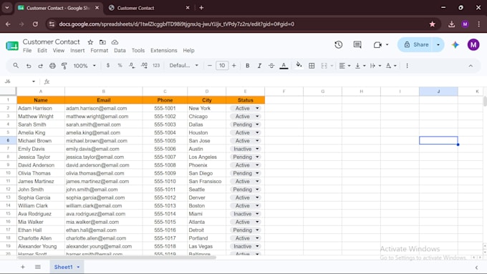
Task: Show the side panel arrow
Action: point(476,267)
